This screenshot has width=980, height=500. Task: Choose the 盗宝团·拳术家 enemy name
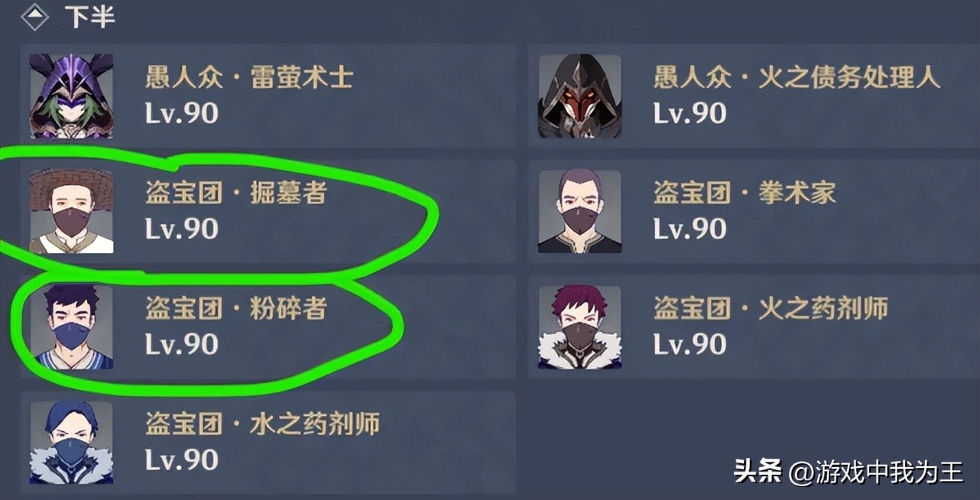[745, 193]
